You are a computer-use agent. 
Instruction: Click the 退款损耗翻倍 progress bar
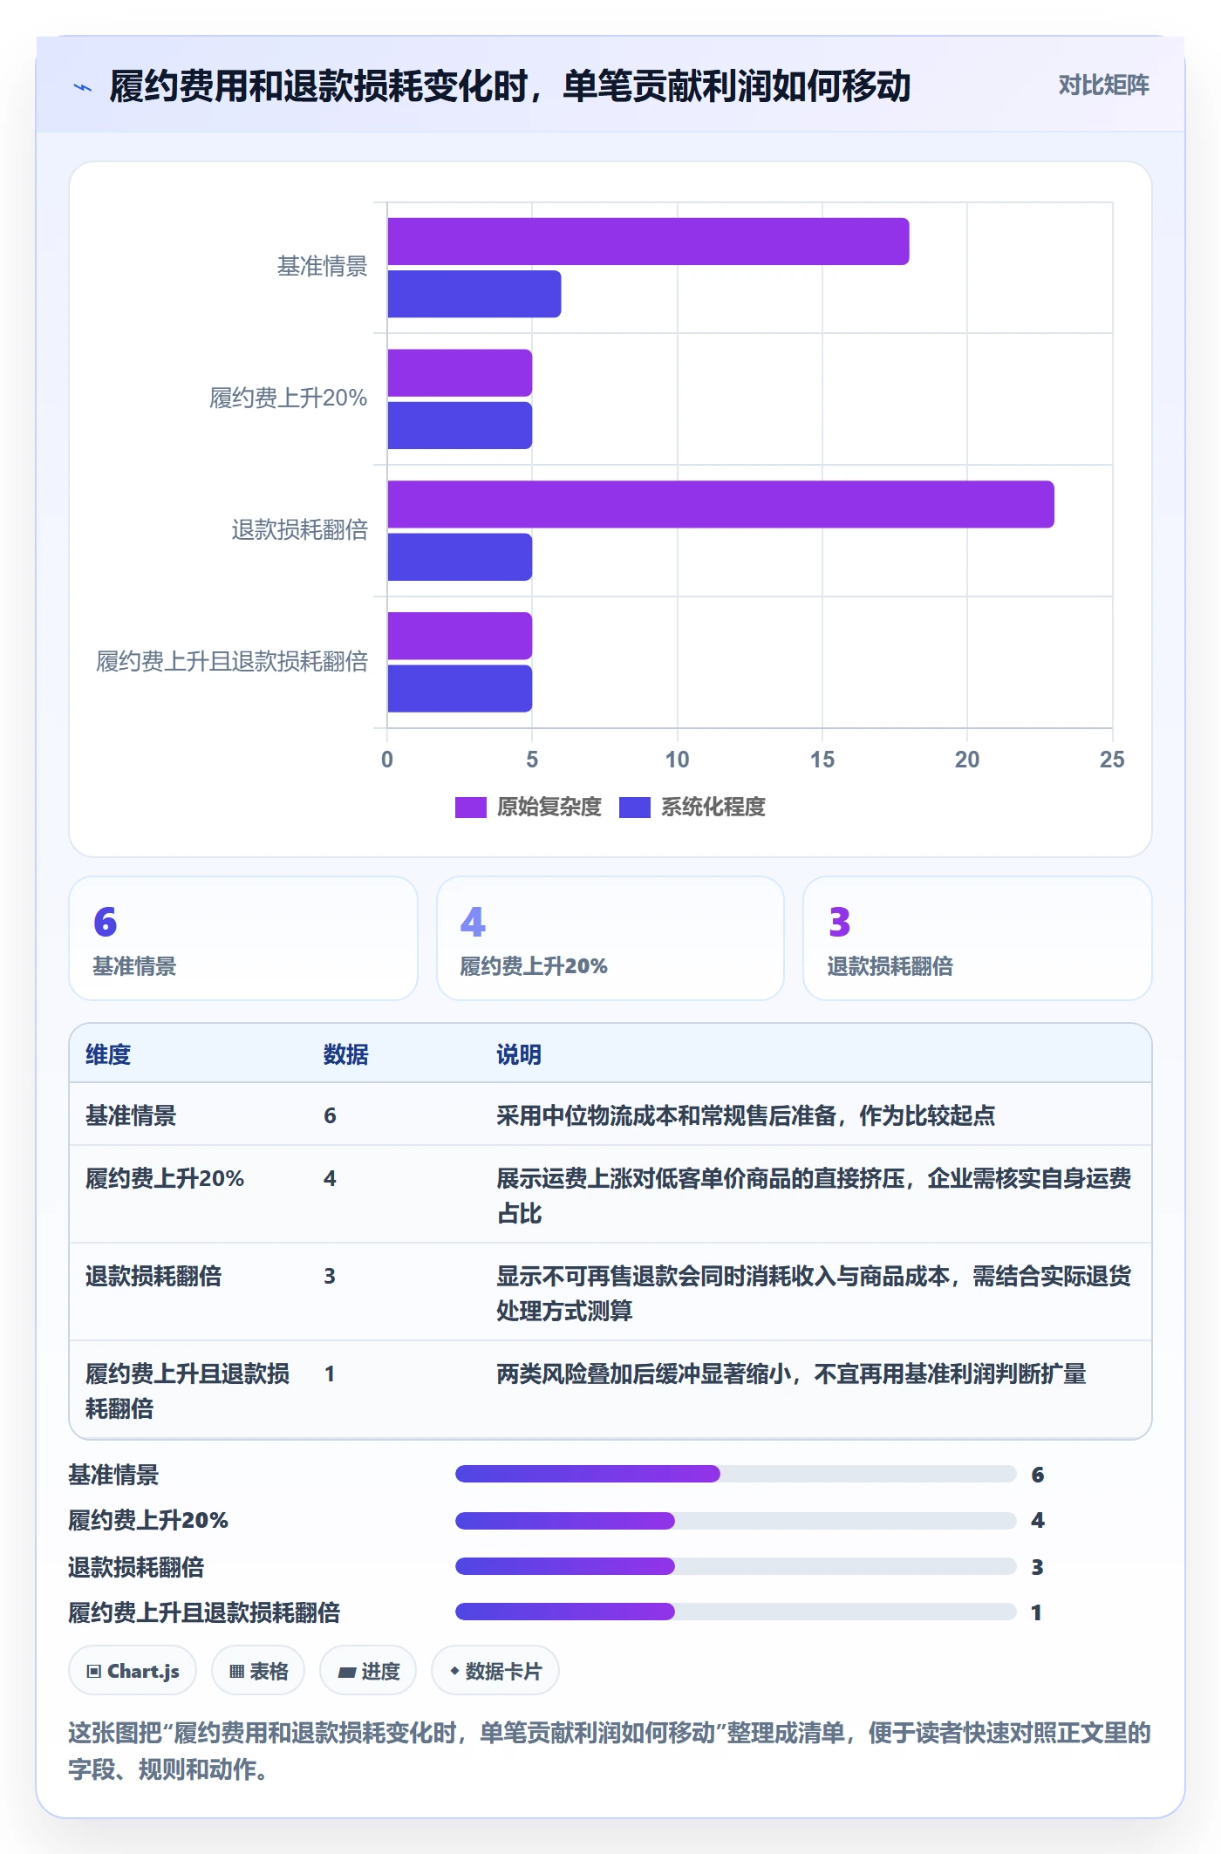735,1566
